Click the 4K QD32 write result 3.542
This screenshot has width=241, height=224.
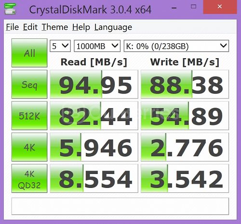(185, 178)
